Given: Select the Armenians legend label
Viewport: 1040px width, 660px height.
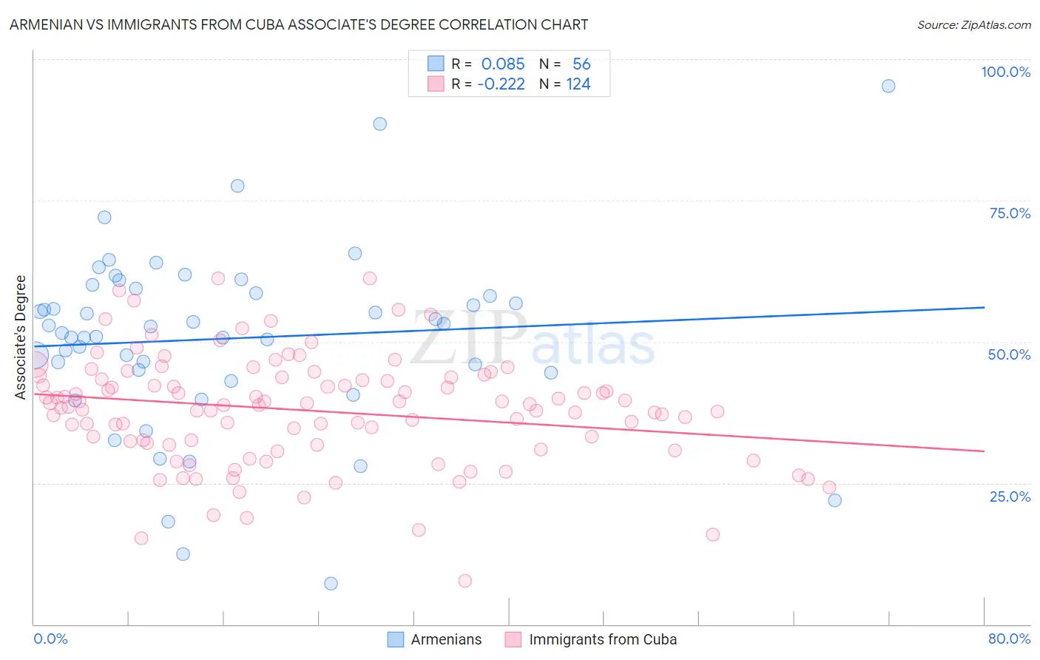Looking at the screenshot, I should 446,639.
